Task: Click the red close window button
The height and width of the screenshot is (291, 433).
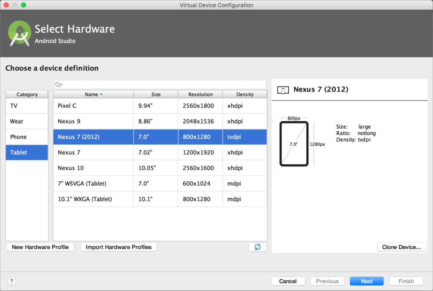Action: click(6, 5)
